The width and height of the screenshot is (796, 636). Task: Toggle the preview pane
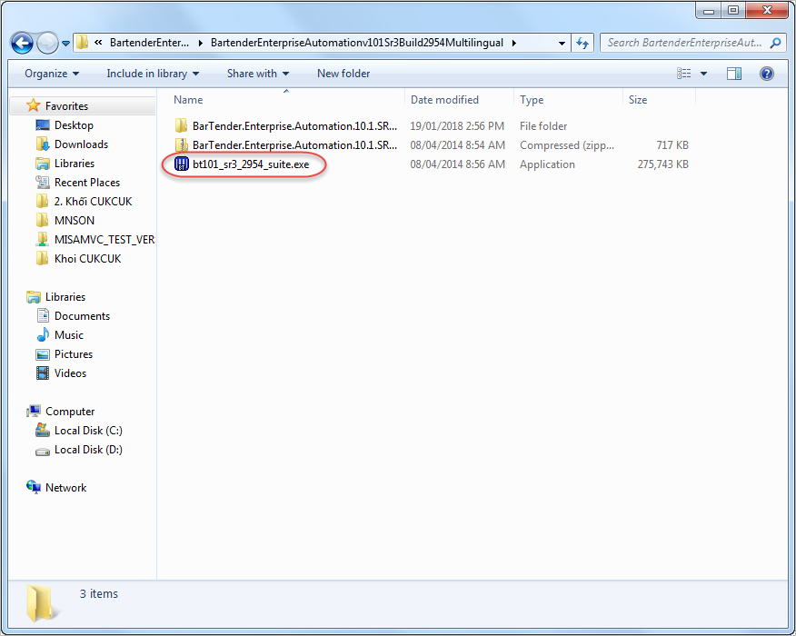click(734, 74)
